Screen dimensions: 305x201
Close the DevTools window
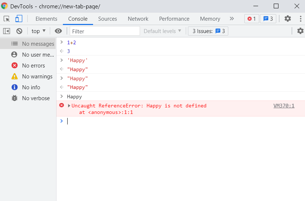[x=297, y=6]
